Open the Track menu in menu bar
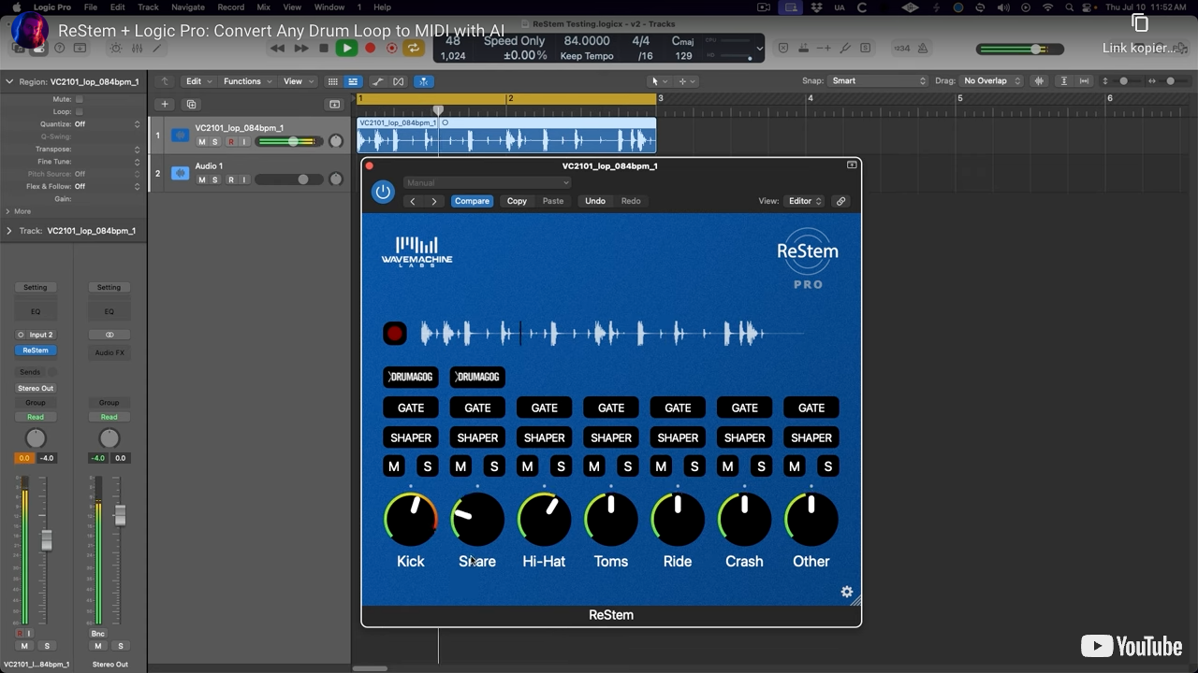1198x673 pixels. click(148, 7)
